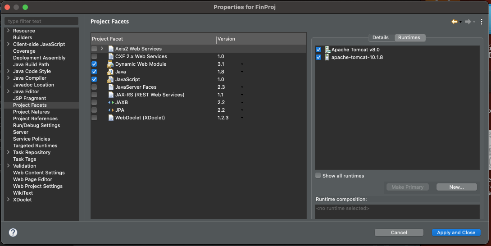This screenshot has width=491, height=246.
Task: Check the Axis2 Web Services facet
Action: (x=94, y=49)
